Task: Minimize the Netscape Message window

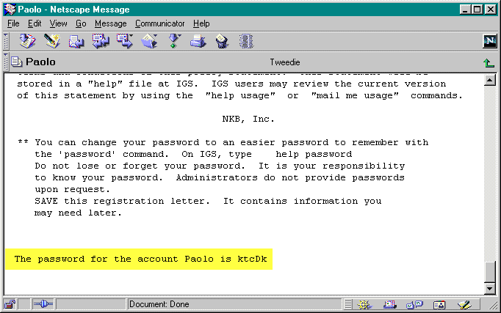Action: (x=465, y=10)
